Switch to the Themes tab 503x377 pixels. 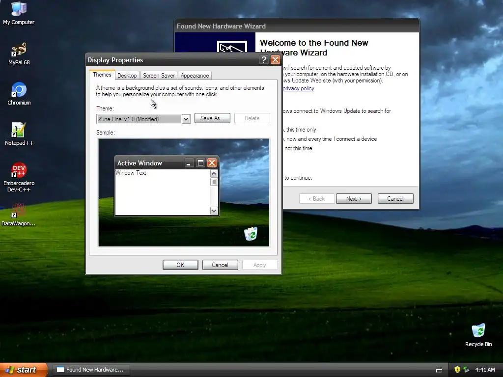click(102, 75)
